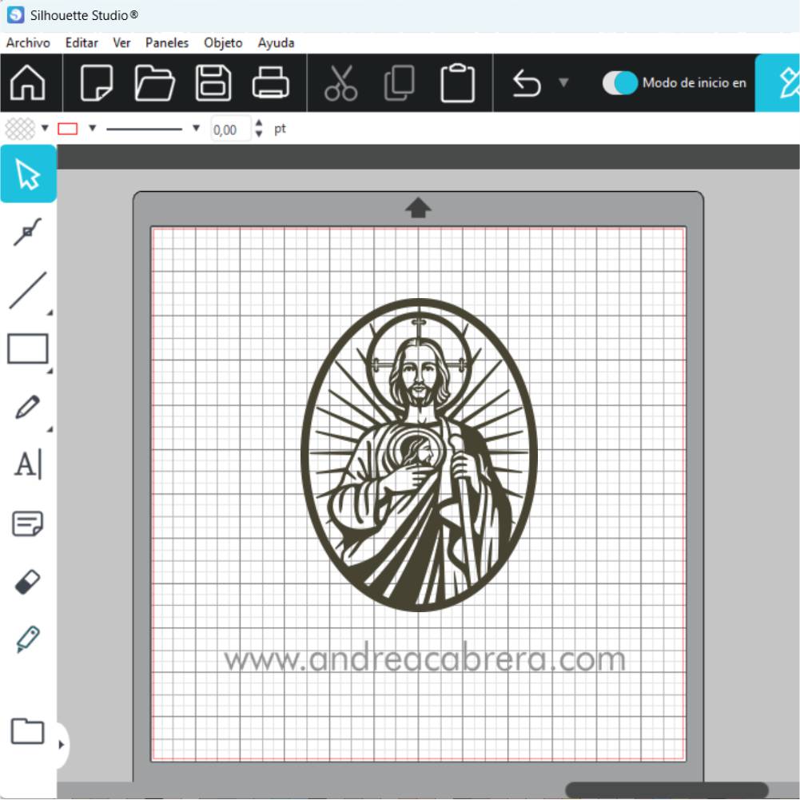Screen dimensions: 800x800
Task: Open the Paneles menu
Action: (167, 43)
